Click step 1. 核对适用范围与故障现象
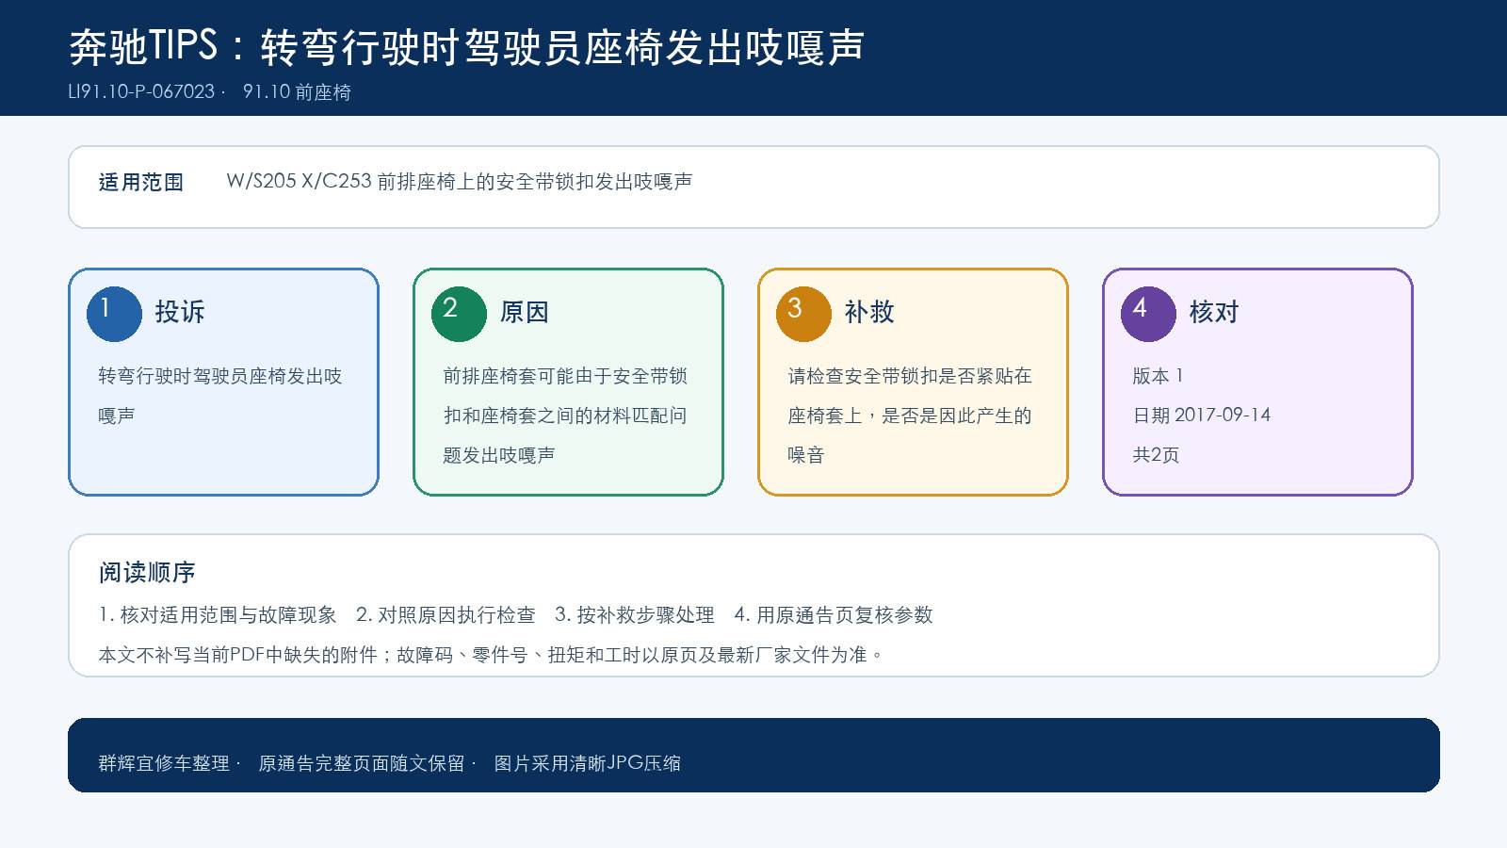This screenshot has width=1507, height=848. point(218,615)
